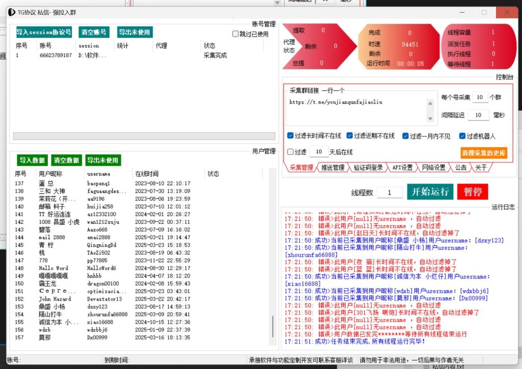Click the TG协议 app icon in title bar
The width and height of the screenshot is (522, 369).
[x=12, y=12]
